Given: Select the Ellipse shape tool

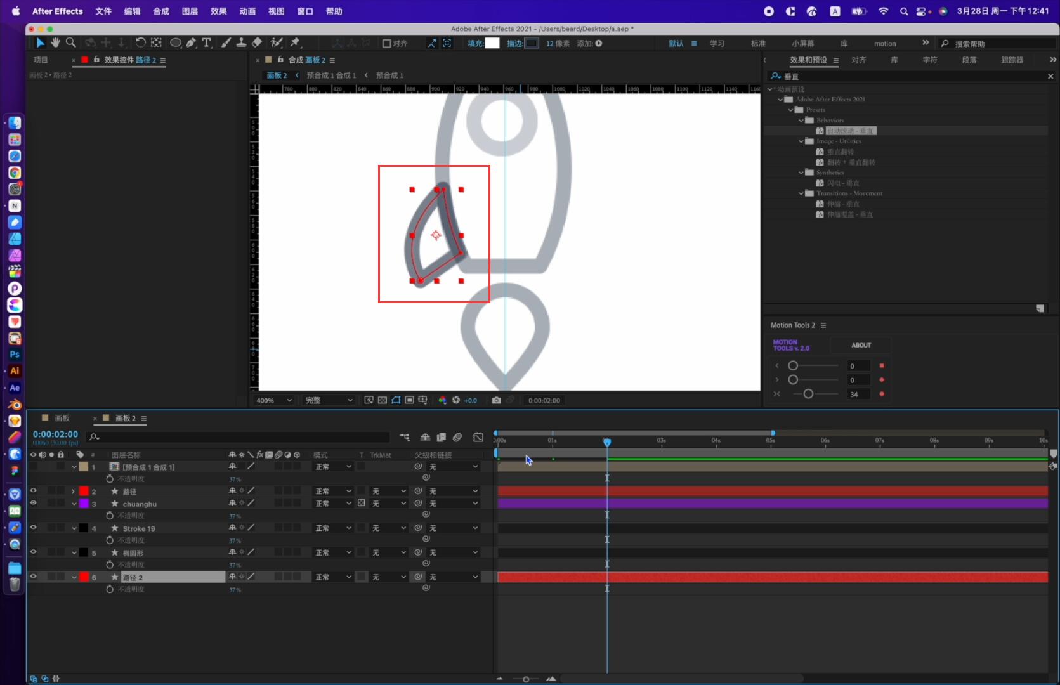Looking at the screenshot, I should pos(176,42).
